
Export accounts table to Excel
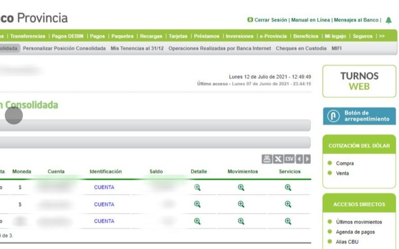tap(278, 159)
